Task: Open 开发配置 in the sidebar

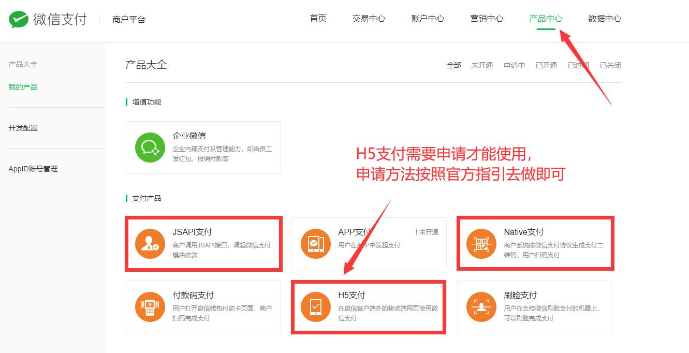Action: coord(23,128)
